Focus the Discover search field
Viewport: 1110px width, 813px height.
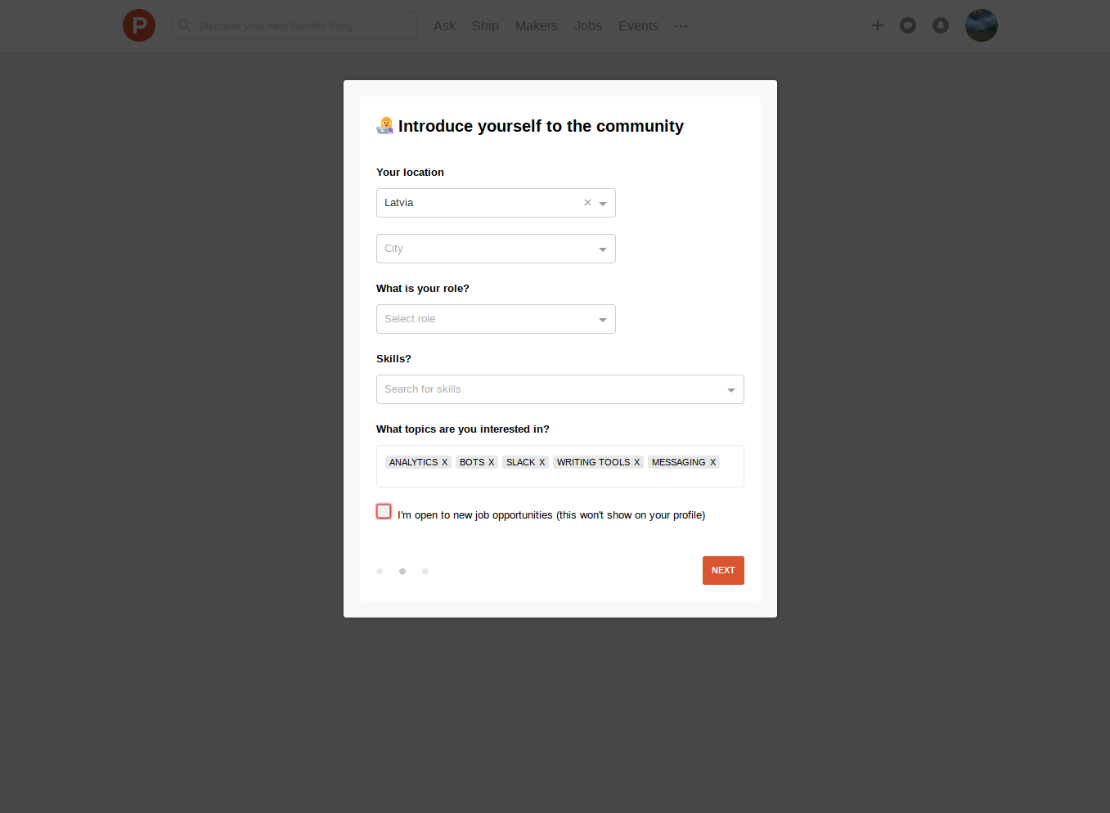[x=294, y=26]
